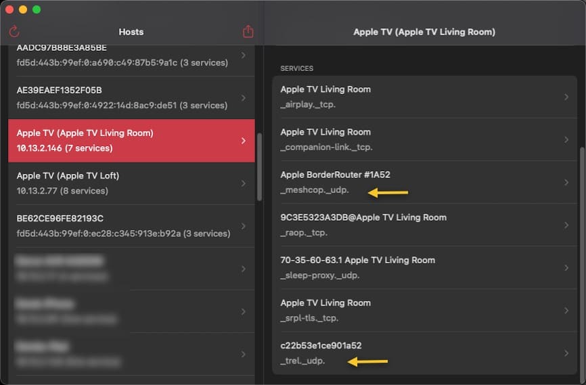Open the _companion-link._tcp. service
Viewport: 586px width, 385px height.
[x=424, y=139]
